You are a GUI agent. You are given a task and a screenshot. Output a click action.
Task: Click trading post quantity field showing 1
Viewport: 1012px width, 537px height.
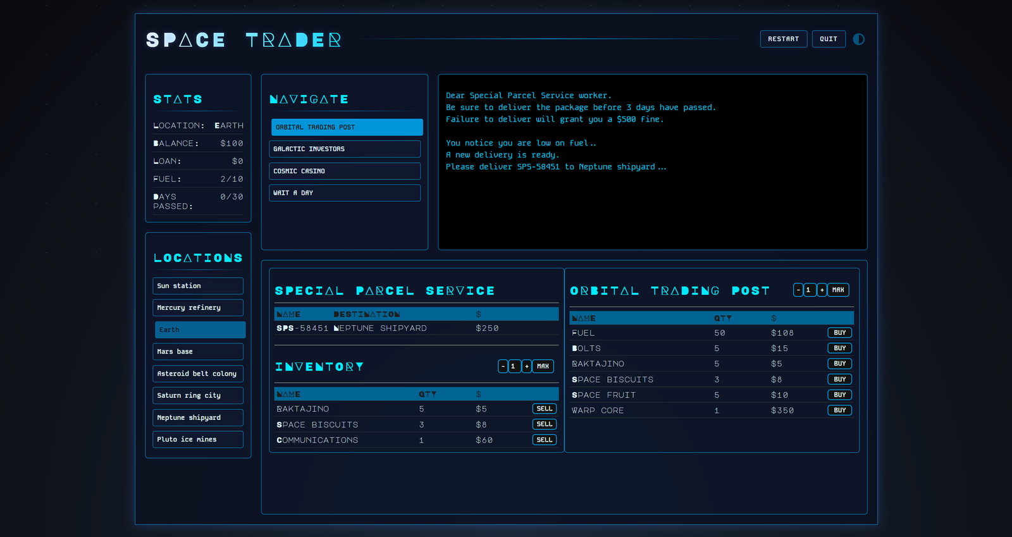tap(810, 290)
